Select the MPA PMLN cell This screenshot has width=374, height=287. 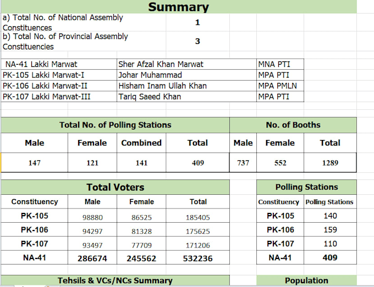[280, 86]
